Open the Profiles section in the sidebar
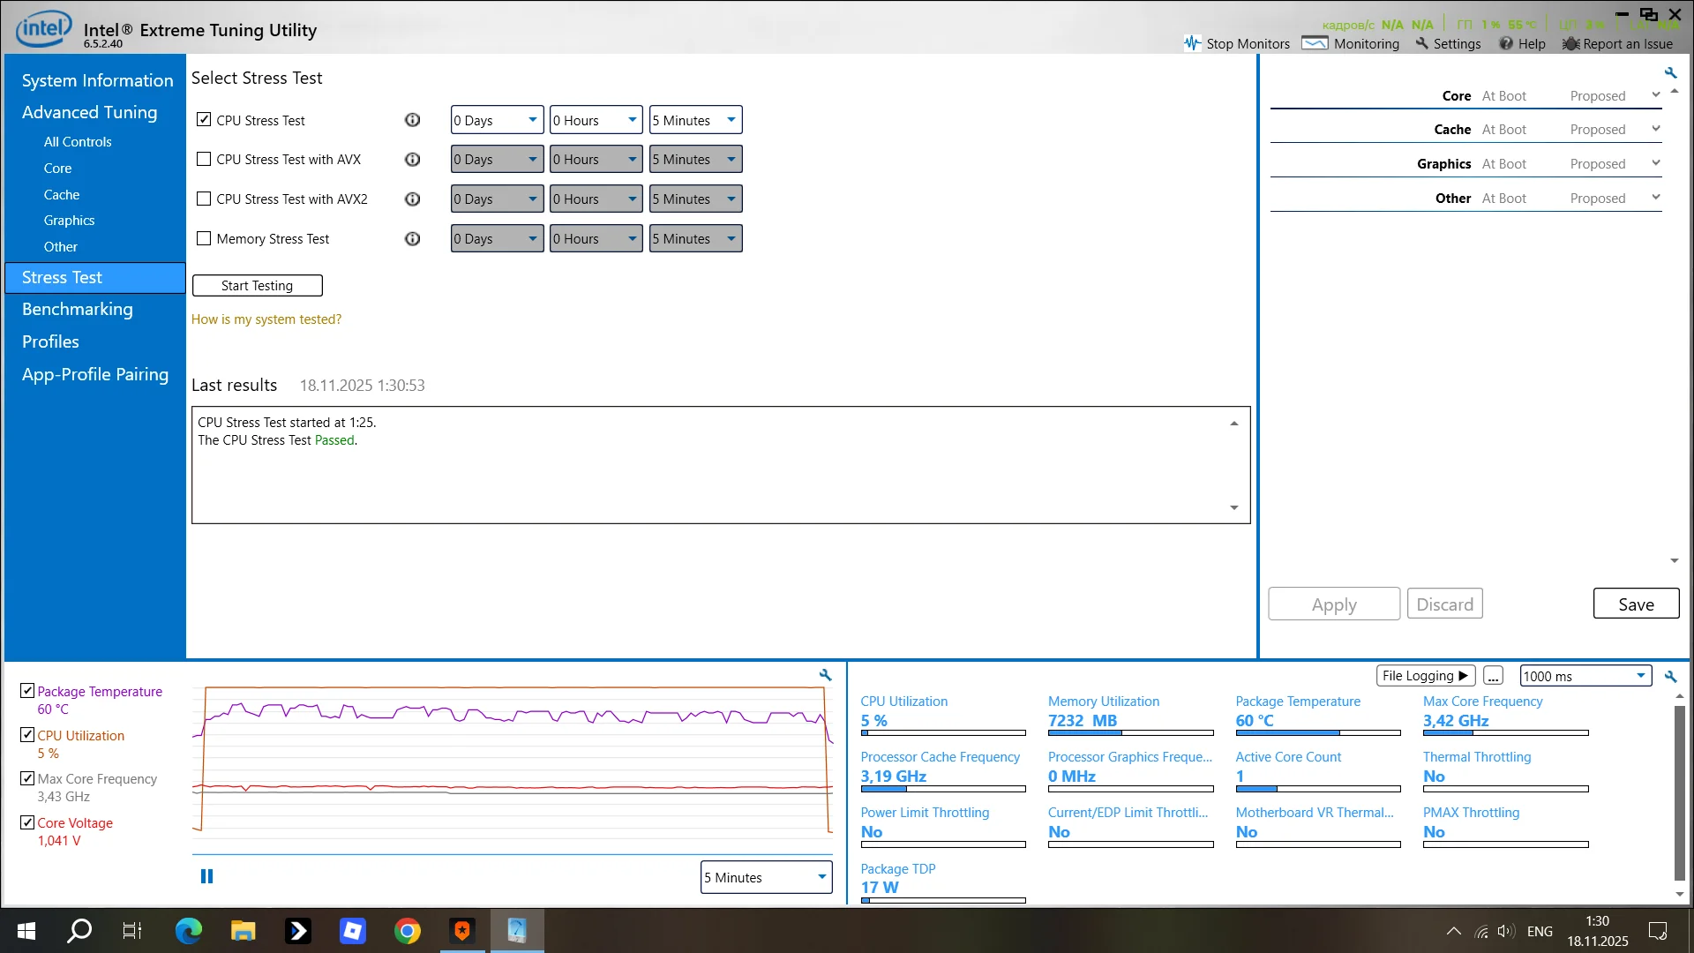The height and width of the screenshot is (953, 1694). [50, 342]
